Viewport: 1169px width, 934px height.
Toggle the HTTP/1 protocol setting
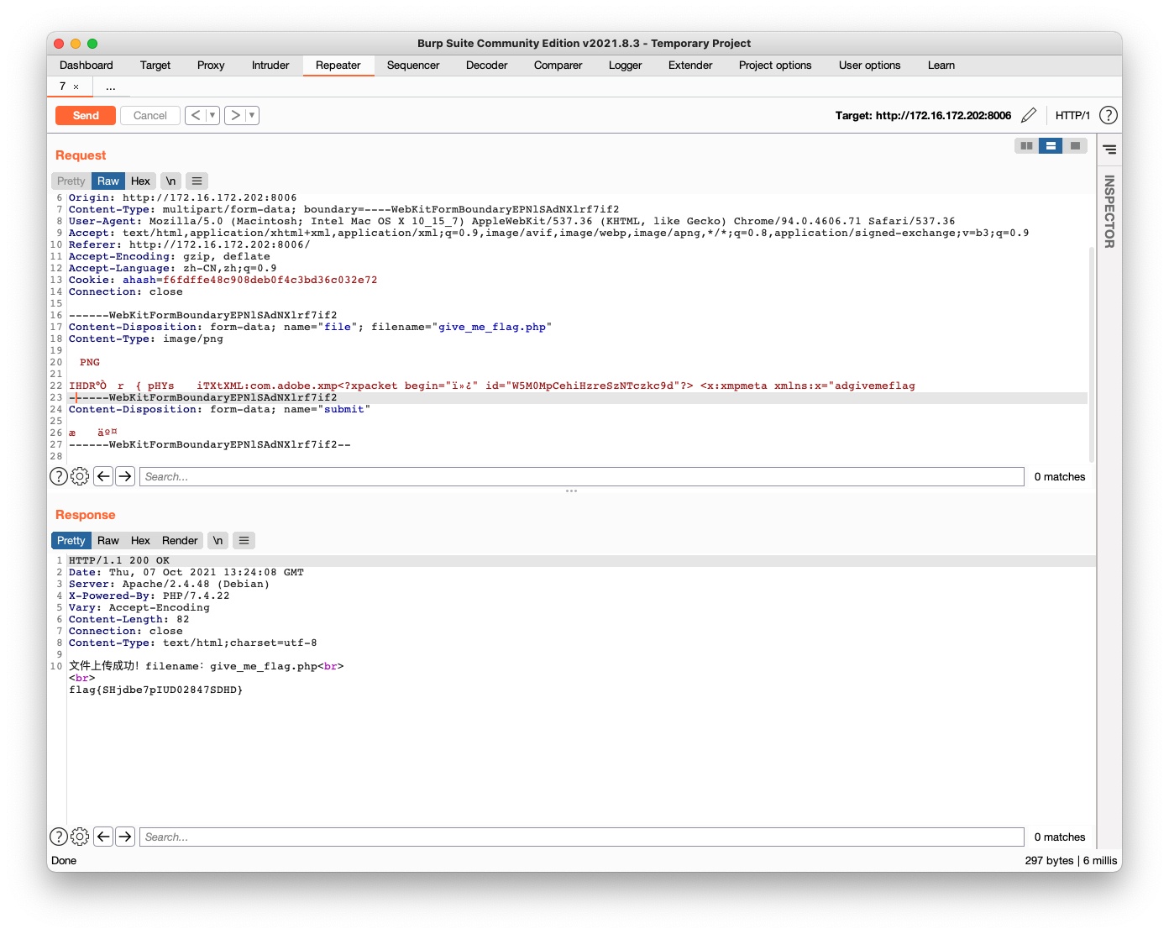tap(1072, 115)
